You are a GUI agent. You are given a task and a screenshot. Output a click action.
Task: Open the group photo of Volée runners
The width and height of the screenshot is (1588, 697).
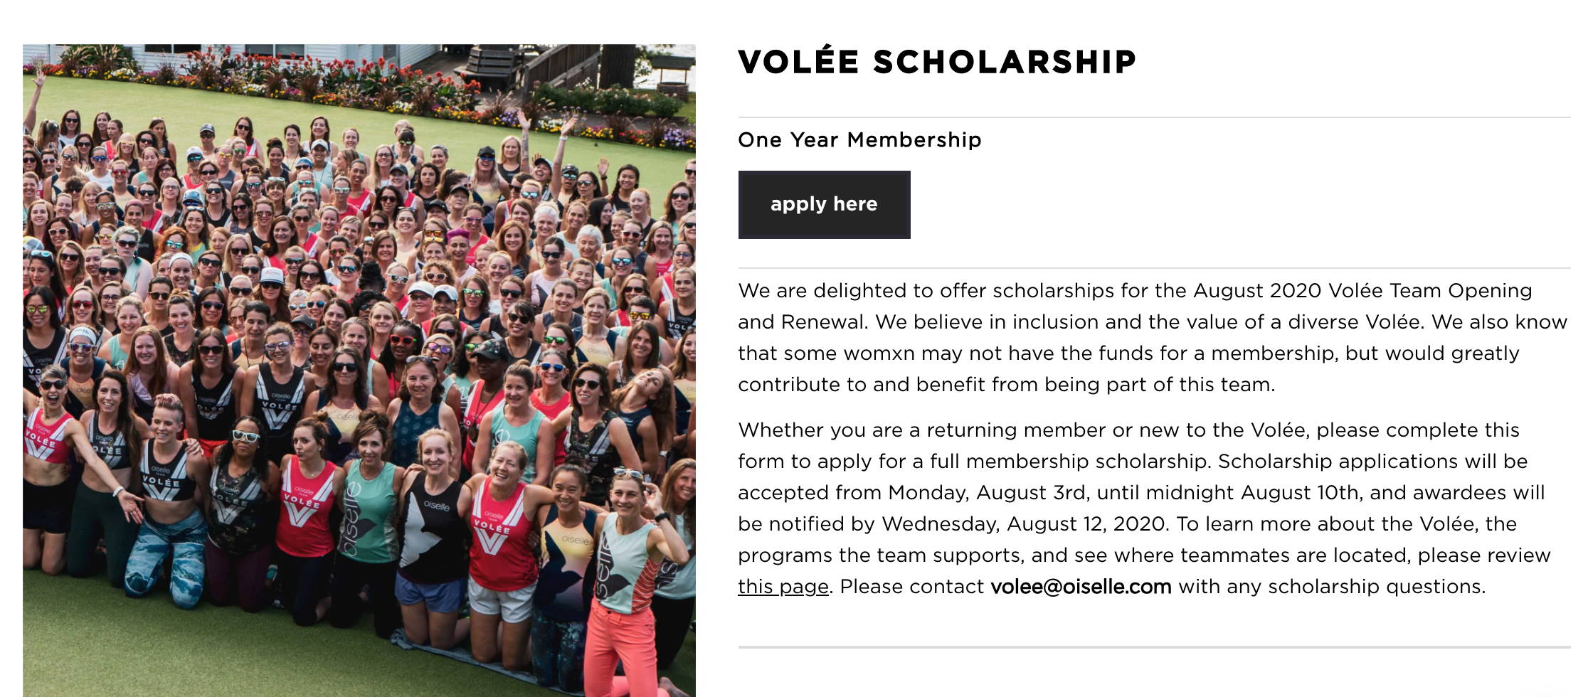(359, 371)
